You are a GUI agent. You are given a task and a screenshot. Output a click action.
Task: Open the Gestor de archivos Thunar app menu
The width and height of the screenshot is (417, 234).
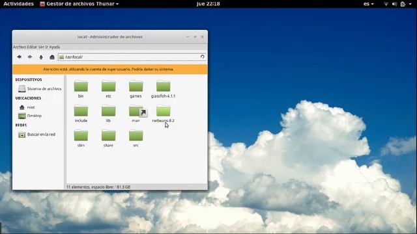(x=79, y=4)
